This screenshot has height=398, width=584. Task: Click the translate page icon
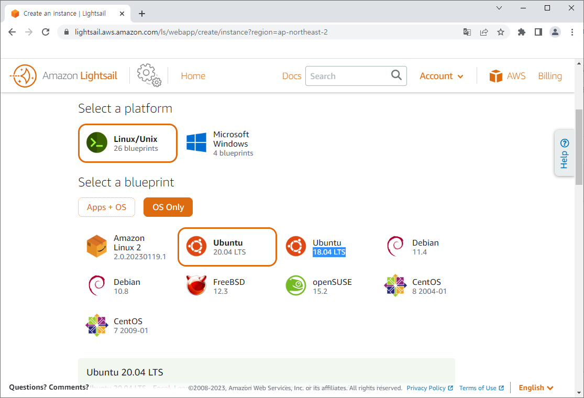point(467,32)
